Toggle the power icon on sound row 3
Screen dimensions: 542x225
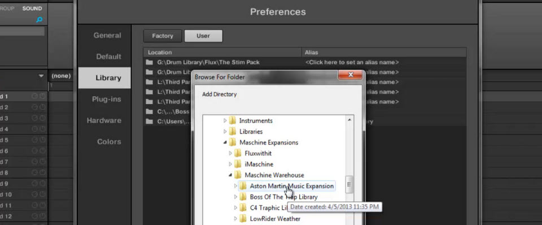click(42, 118)
